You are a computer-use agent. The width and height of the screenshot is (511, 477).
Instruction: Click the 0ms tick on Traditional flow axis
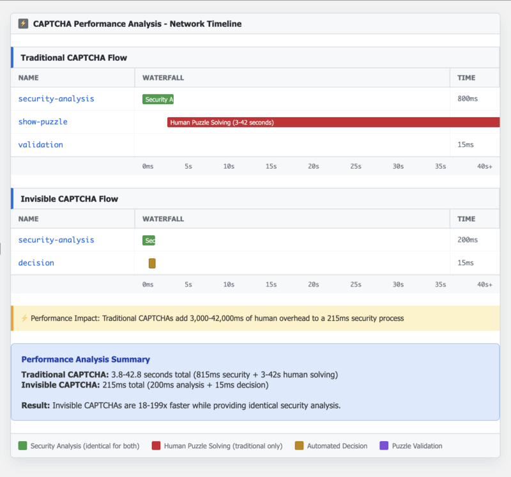point(148,166)
